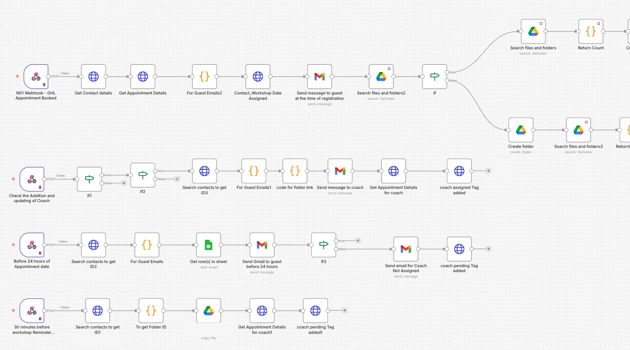
Task: Add node on If3 true branch plus
Action: (x=358, y=241)
